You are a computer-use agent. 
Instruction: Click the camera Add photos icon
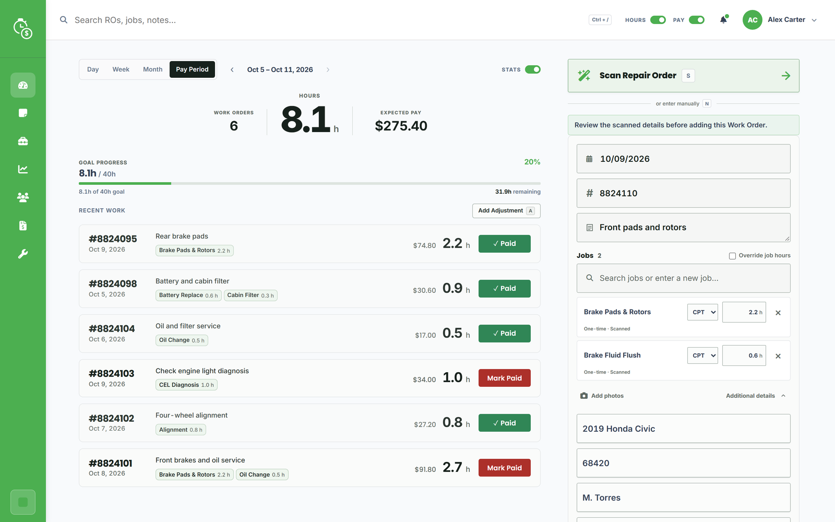coord(584,396)
